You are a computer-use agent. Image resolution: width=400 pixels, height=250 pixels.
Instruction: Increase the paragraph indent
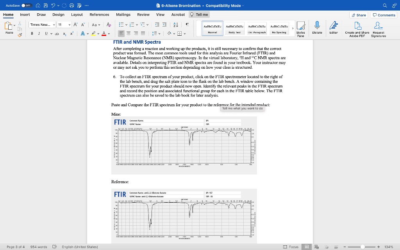click(164, 25)
